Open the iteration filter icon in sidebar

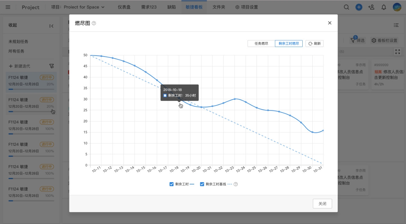pos(52,66)
